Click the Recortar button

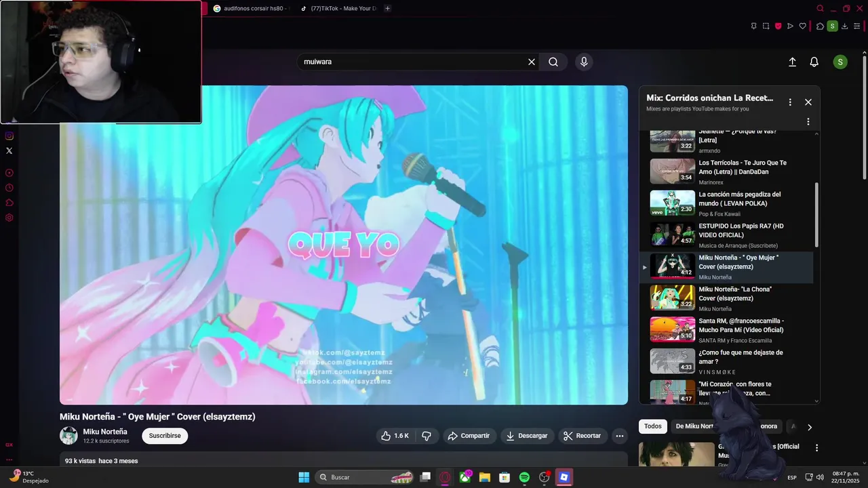pos(583,436)
